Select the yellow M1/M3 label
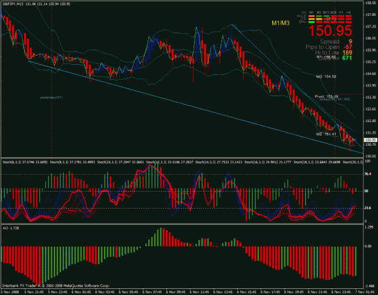Viewport: 378px width, 295px height. 281,23
